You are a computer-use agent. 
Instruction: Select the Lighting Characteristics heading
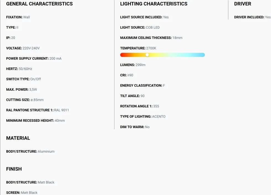coord(154,4)
